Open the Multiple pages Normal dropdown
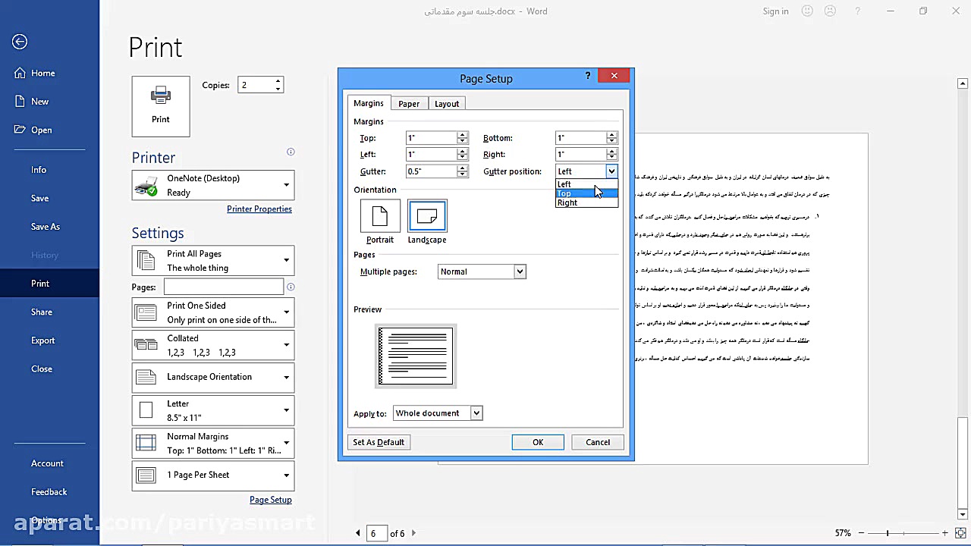 point(482,271)
